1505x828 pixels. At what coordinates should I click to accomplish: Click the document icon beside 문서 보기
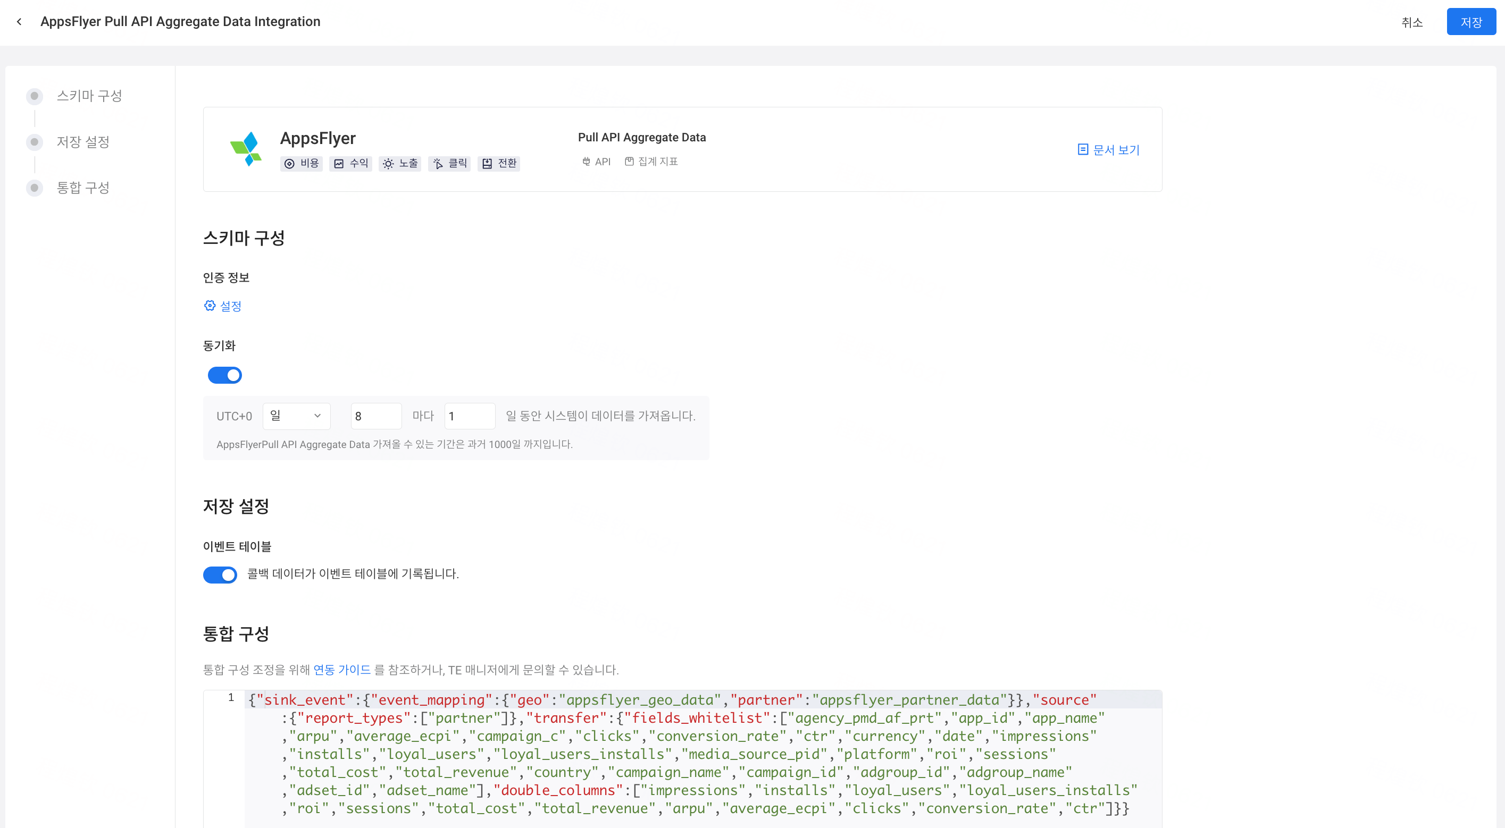[x=1083, y=149]
